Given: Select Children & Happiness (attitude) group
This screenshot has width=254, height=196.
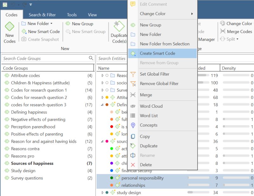Looking at the screenshot, I should [x=48, y=83].
